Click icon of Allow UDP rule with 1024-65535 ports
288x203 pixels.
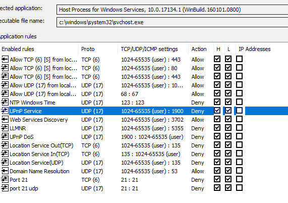click(x=5, y=85)
